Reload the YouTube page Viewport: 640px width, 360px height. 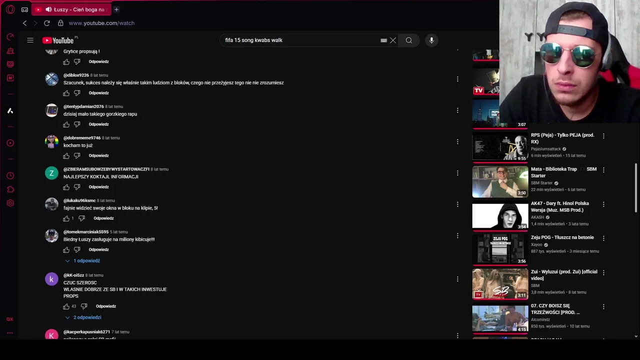click(46, 23)
